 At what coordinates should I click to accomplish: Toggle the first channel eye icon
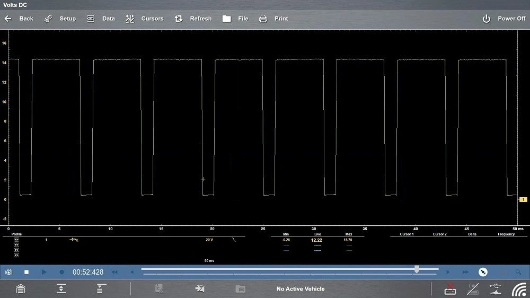(x=16, y=240)
